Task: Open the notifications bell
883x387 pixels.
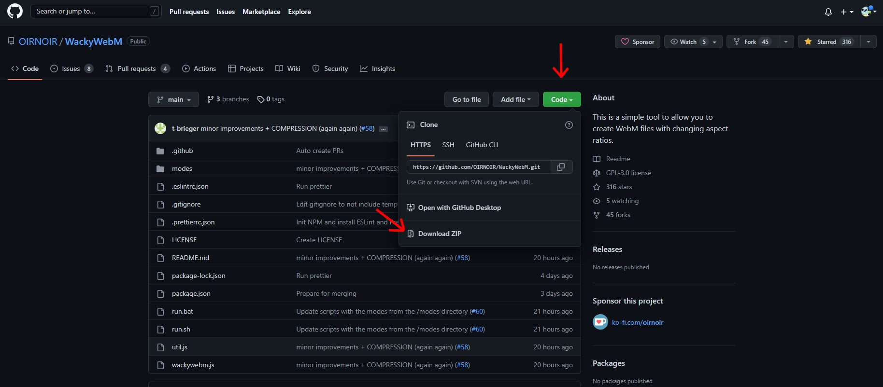Action: pos(828,12)
